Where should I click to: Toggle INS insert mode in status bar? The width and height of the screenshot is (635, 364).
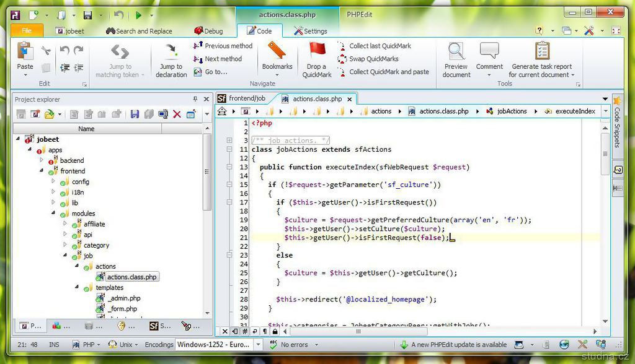pyautogui.click(x=54, y=345)
